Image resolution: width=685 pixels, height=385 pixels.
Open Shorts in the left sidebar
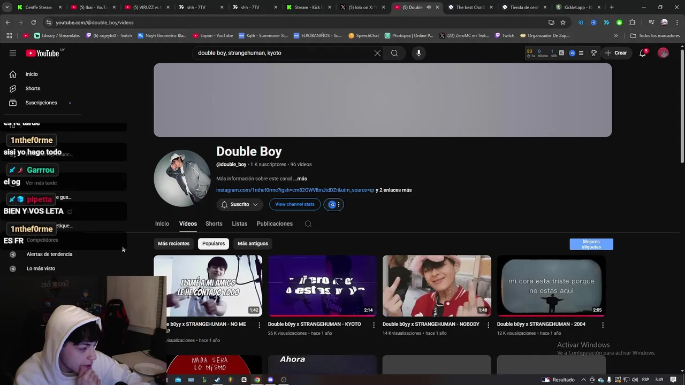click(32, 89)
